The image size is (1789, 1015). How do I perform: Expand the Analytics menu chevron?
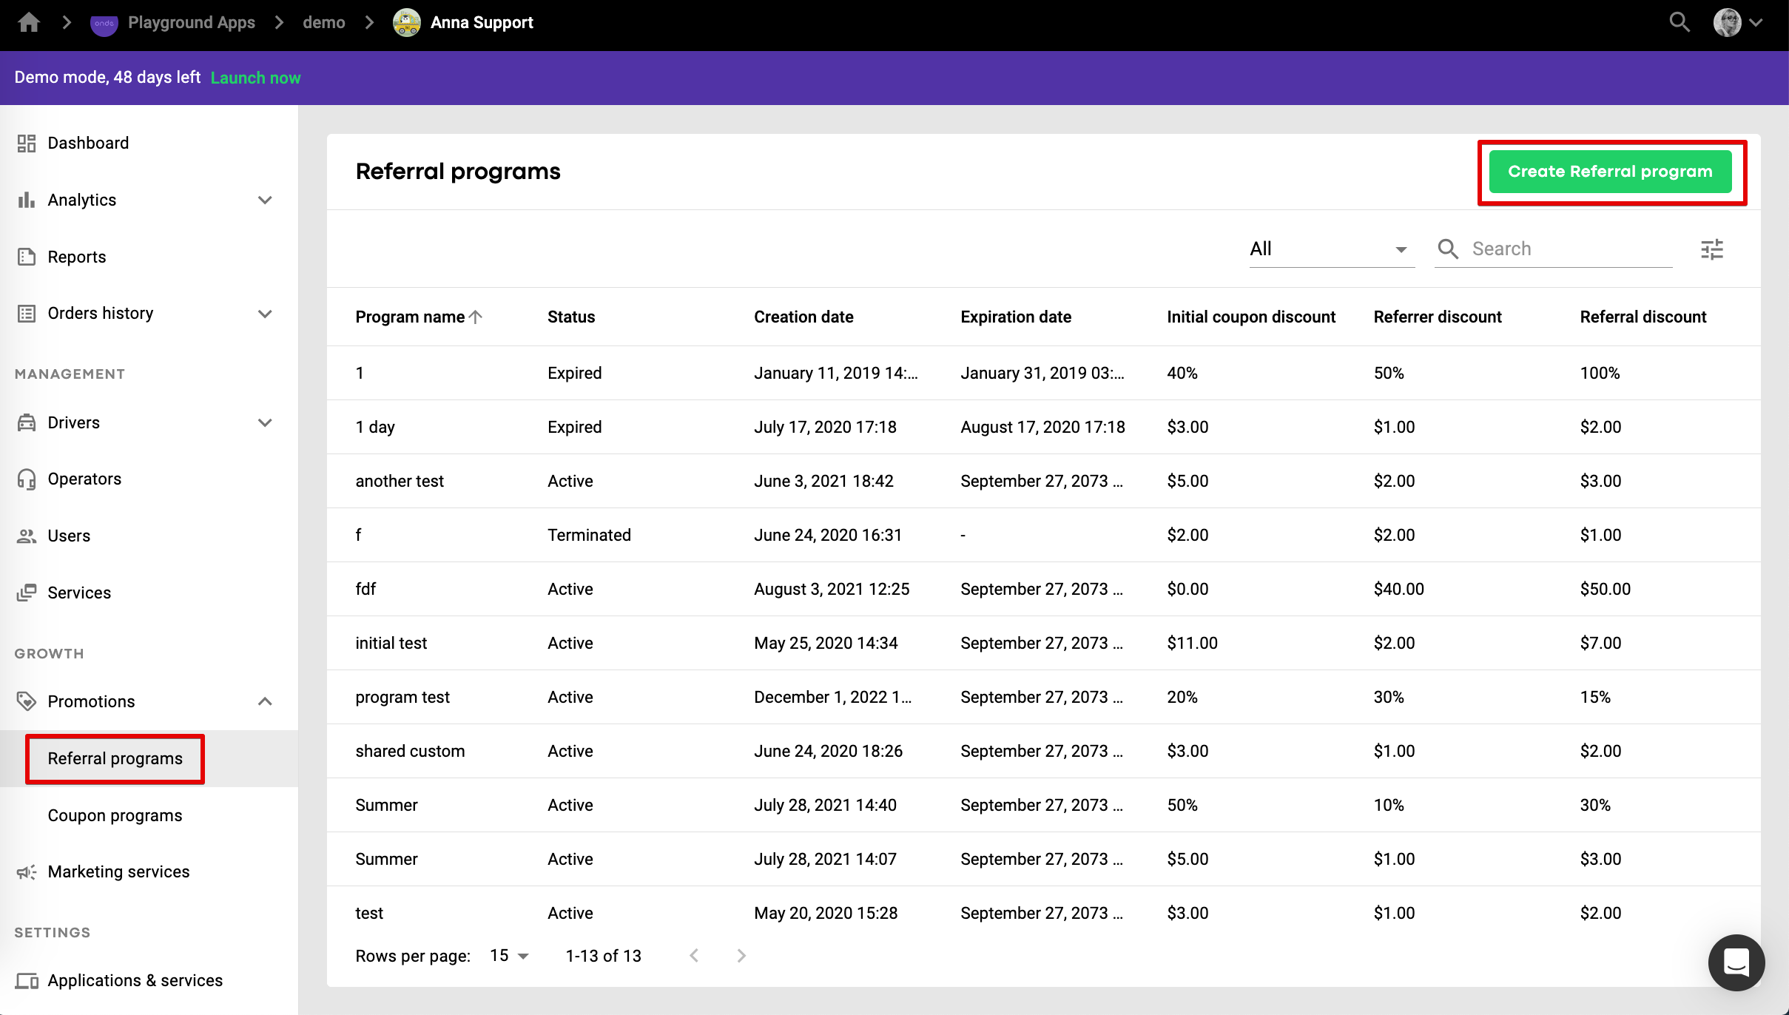(x=265, y=200)
